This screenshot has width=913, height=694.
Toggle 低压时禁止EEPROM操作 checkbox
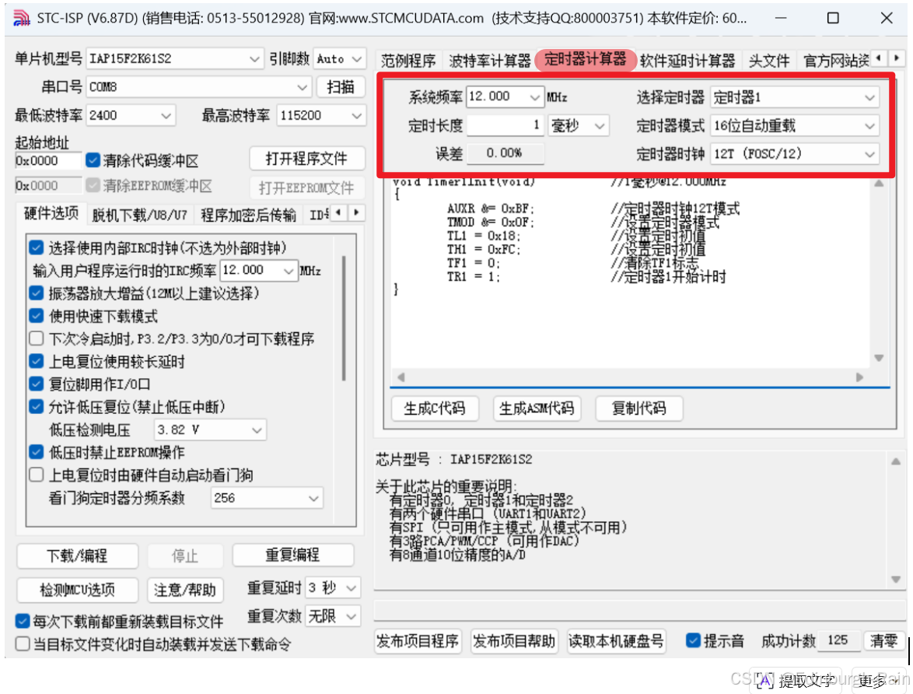click(36, 451)
